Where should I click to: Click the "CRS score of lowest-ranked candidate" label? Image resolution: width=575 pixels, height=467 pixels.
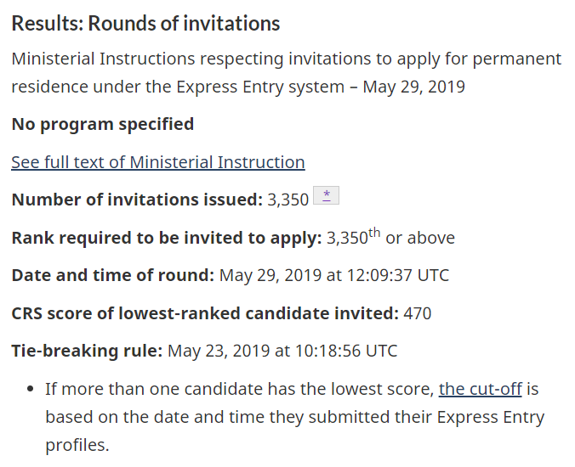(x=204, y=313)
